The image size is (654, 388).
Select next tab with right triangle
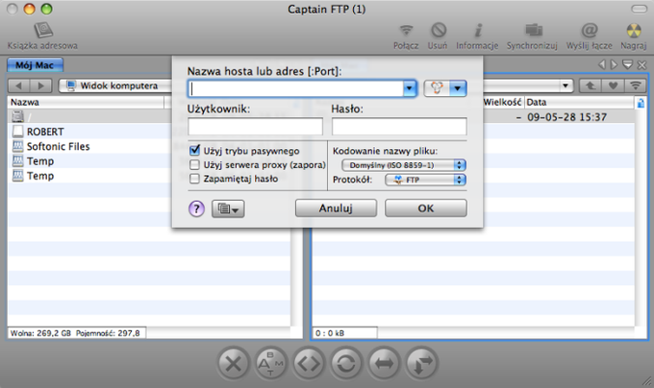click(x=614, y=64)
